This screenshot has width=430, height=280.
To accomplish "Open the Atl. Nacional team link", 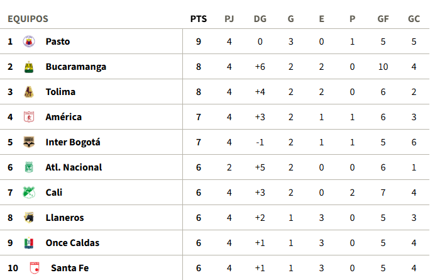I will click(74, 167).
